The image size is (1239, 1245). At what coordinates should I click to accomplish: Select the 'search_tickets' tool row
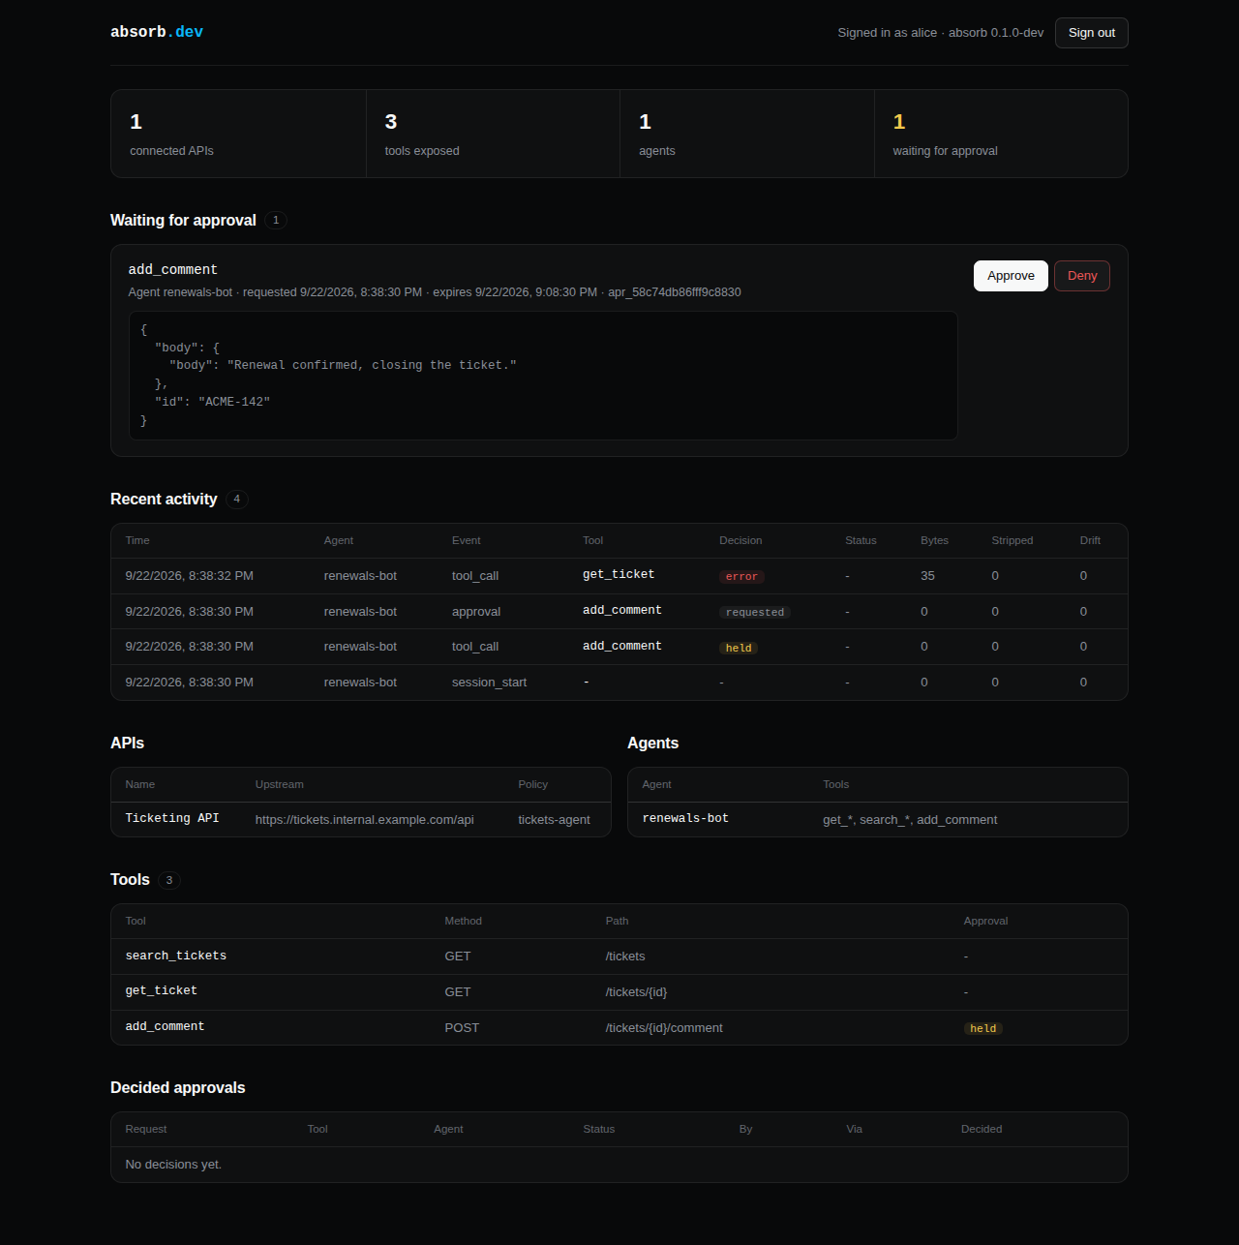[619, 957]
